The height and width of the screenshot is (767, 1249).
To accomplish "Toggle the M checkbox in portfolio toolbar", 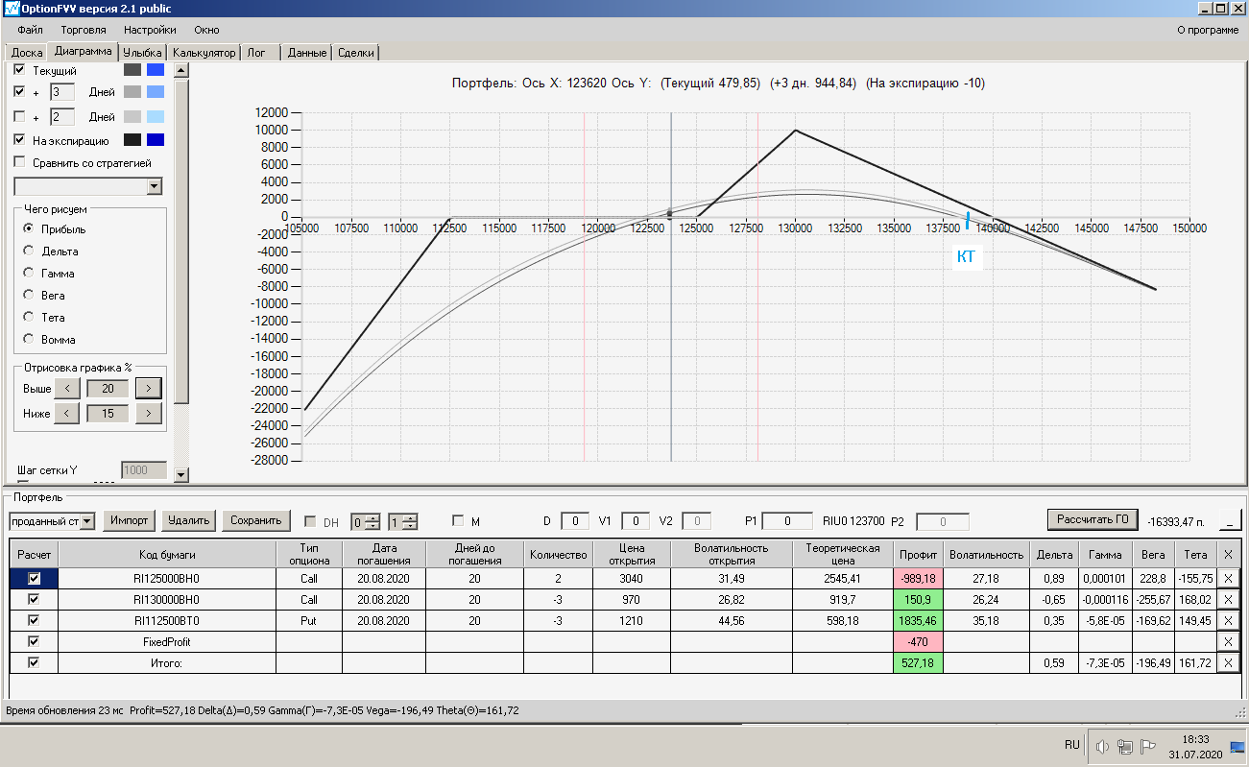I will [x=458, y=521].
